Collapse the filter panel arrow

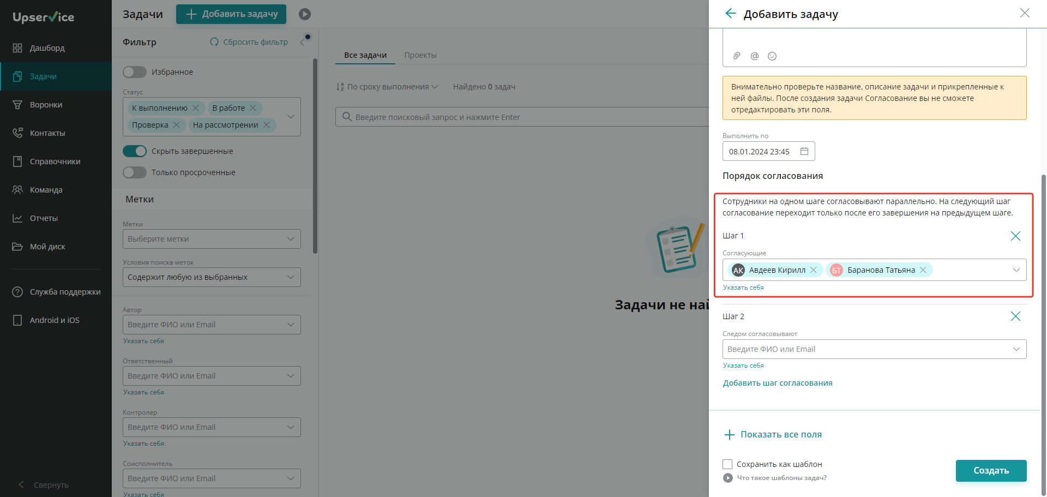(x=303, y=42)
